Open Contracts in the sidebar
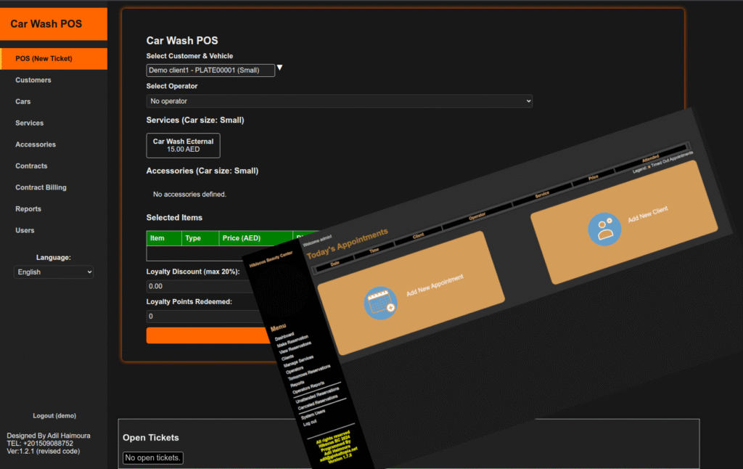 point(31,166)
